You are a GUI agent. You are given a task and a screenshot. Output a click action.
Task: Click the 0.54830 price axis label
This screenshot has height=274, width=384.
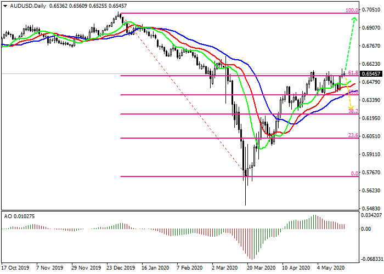point(371,208)
